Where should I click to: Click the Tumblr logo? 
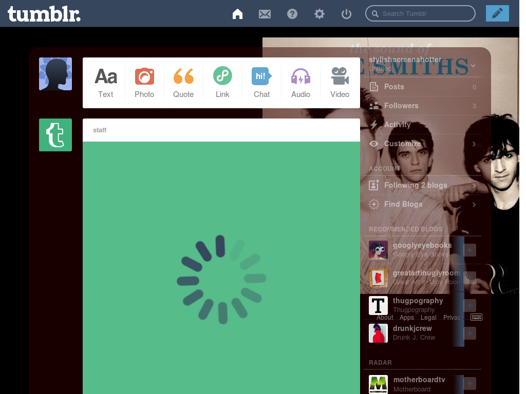click(44, 14)
